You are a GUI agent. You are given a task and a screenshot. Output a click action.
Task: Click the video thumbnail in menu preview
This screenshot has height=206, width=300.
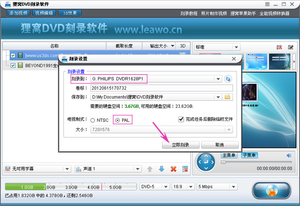(x=249, y=92)
